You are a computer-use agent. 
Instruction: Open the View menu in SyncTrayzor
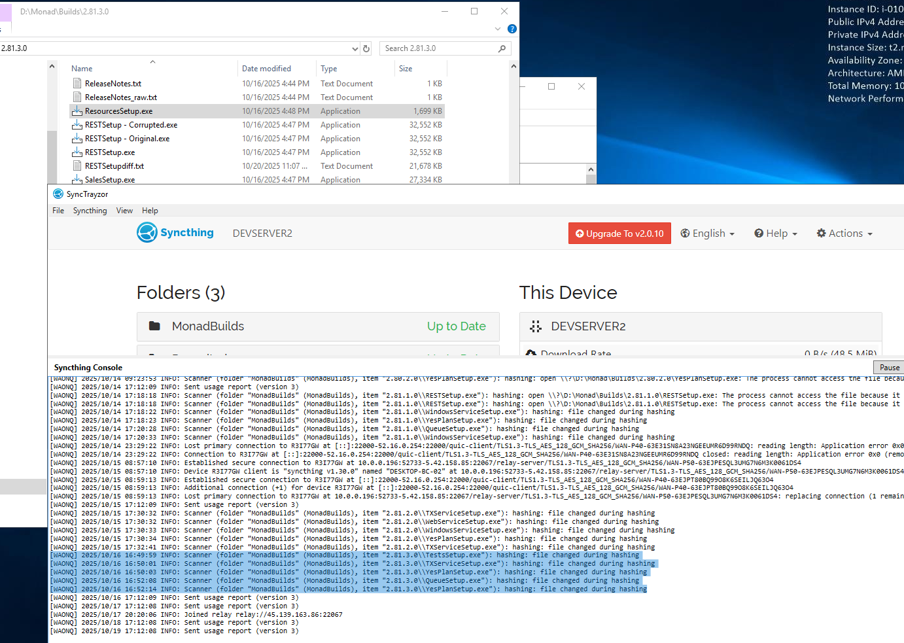(x=124, y=211)
